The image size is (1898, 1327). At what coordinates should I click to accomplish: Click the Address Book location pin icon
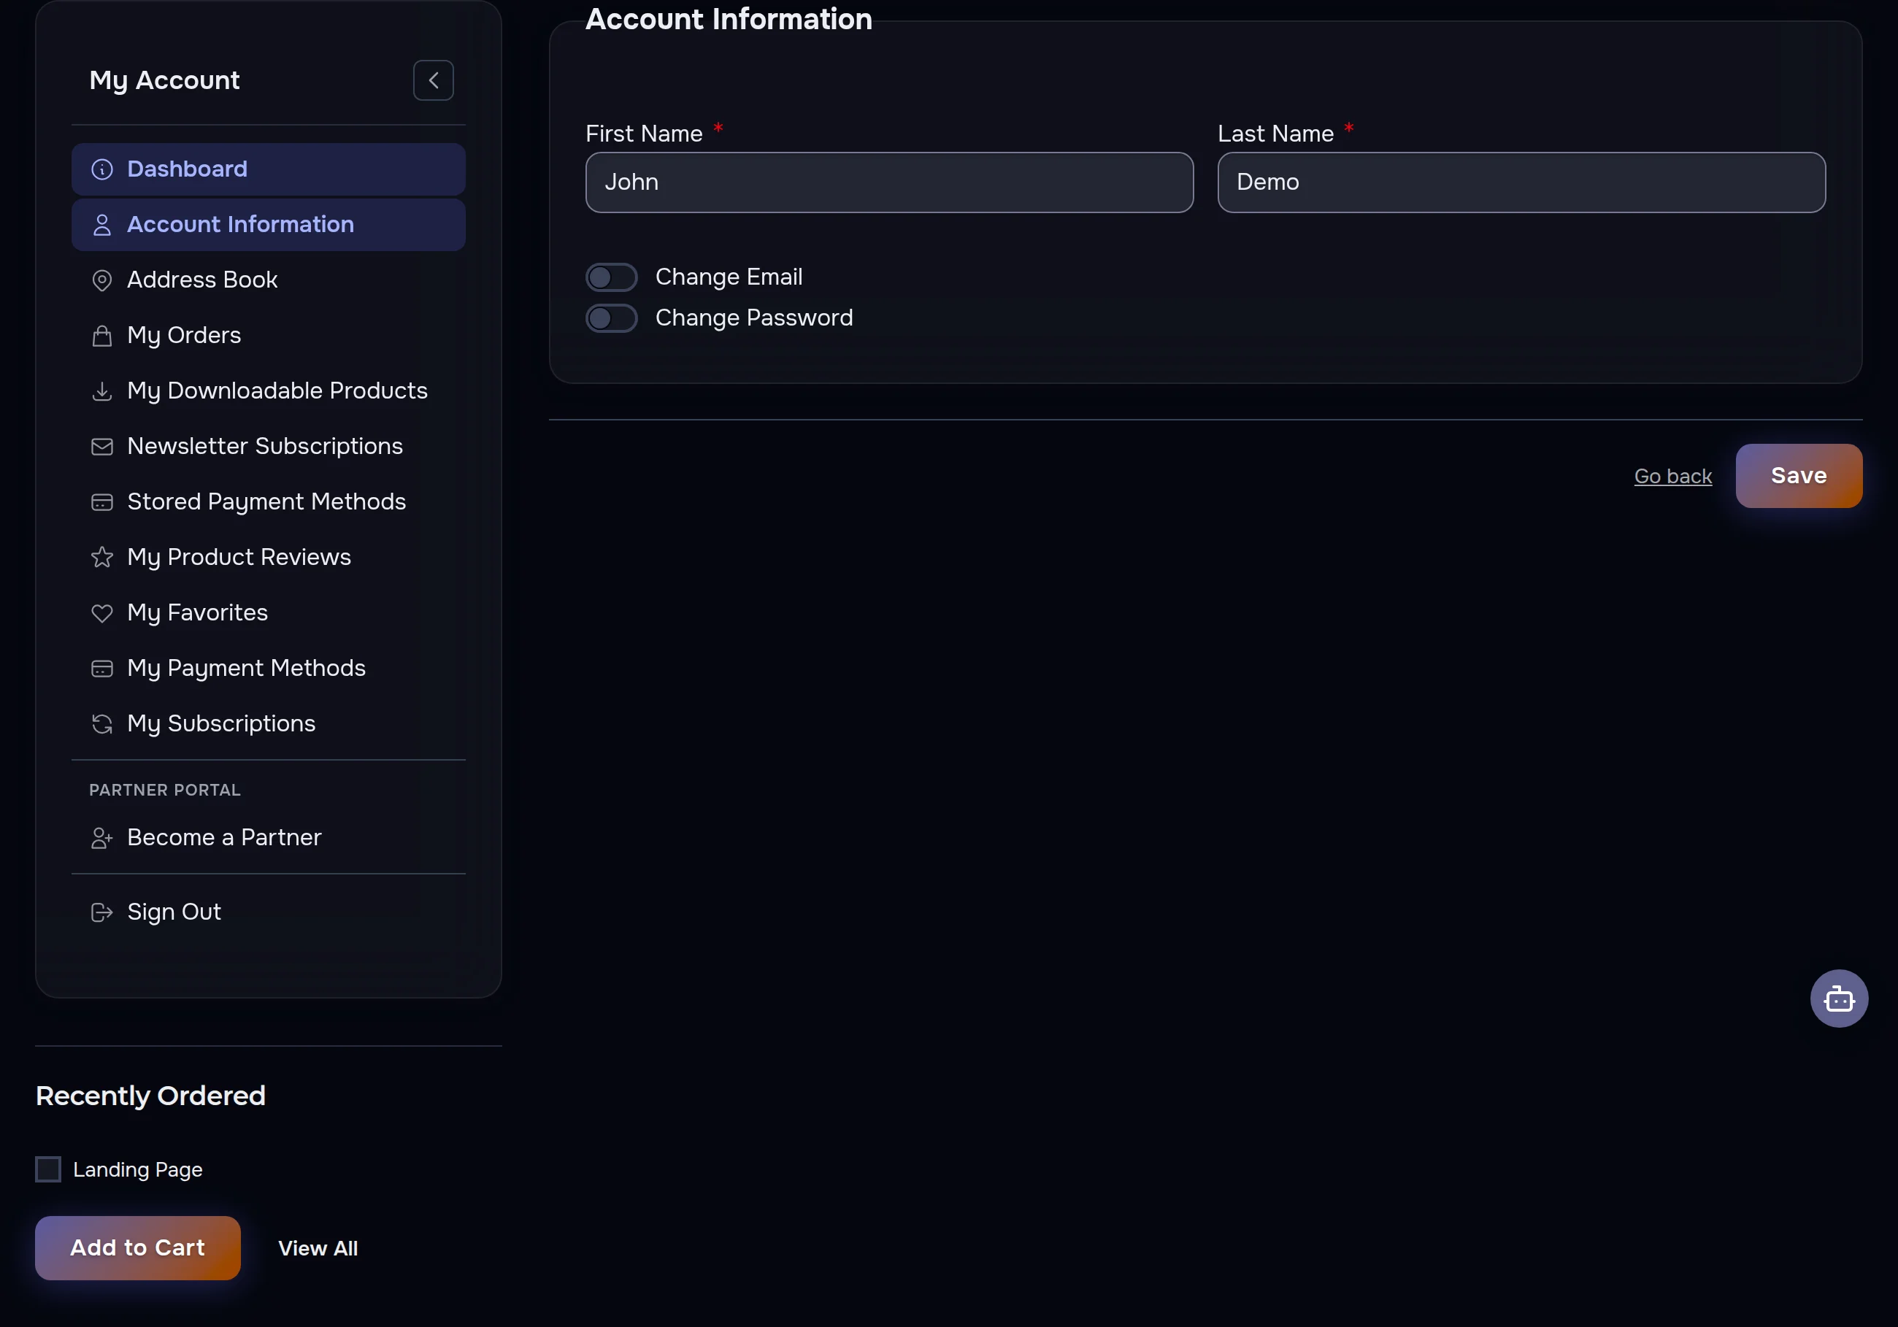[x=101, y=280]
